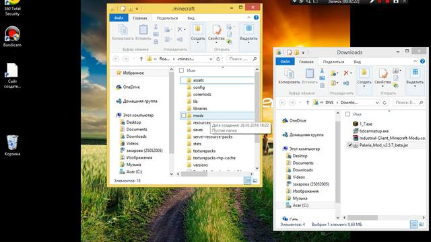Image resolution: width=431 pixels, height=242 pixels.
Task: Select Acer (C:) in Downloads navigation pane
Action: [x=300, y=205]
